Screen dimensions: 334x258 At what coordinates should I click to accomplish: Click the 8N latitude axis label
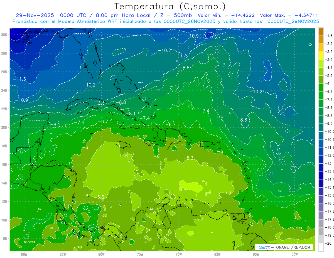point(5,239)
